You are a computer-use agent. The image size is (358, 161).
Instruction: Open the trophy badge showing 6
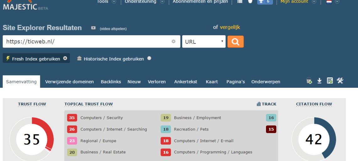pyautogui.click(x=265, y=2)
